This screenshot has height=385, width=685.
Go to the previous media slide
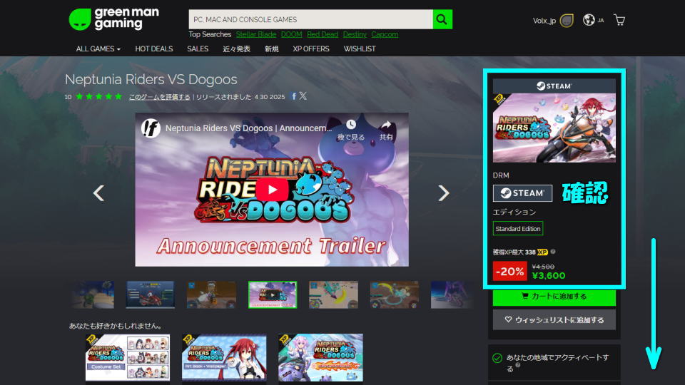pyautogui.click(x=98, y=193)
